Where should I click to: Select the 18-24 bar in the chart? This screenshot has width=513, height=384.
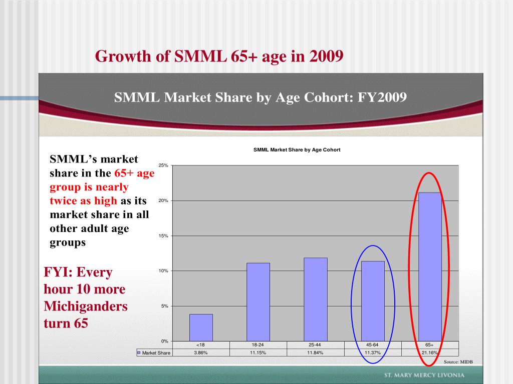point(258,302)
